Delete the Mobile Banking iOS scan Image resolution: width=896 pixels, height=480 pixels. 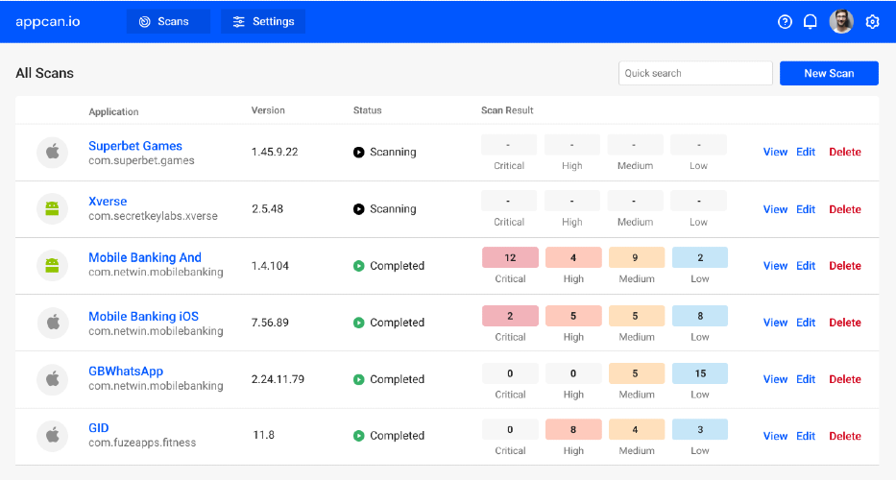[x=845, y=323]
